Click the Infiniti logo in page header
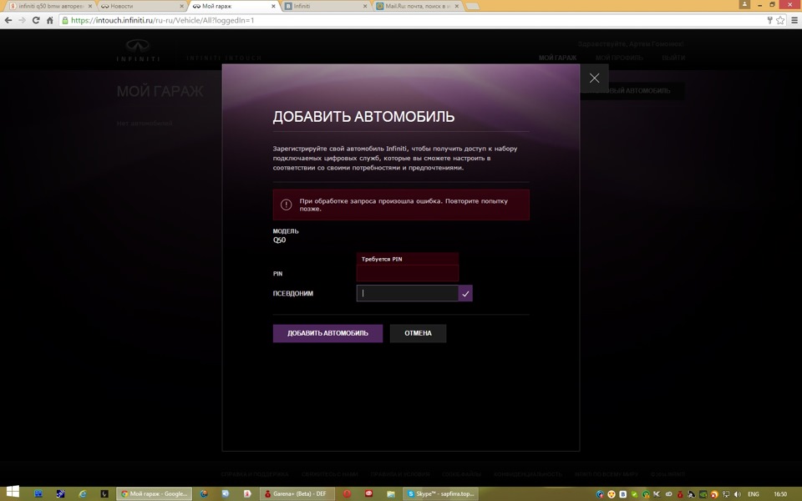This screenshot has width=802, height=501. 138,50
